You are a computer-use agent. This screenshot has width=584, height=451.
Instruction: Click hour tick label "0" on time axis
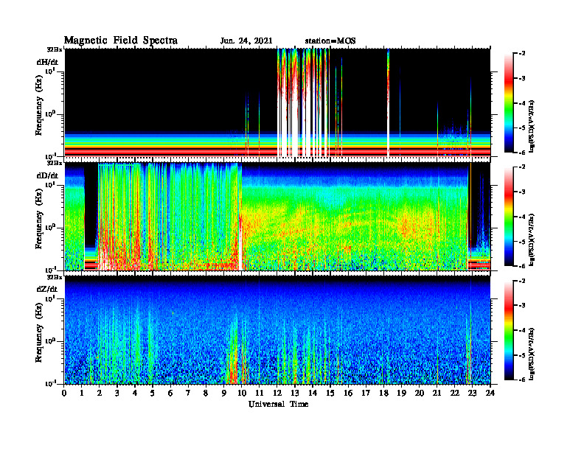[64, 393]
